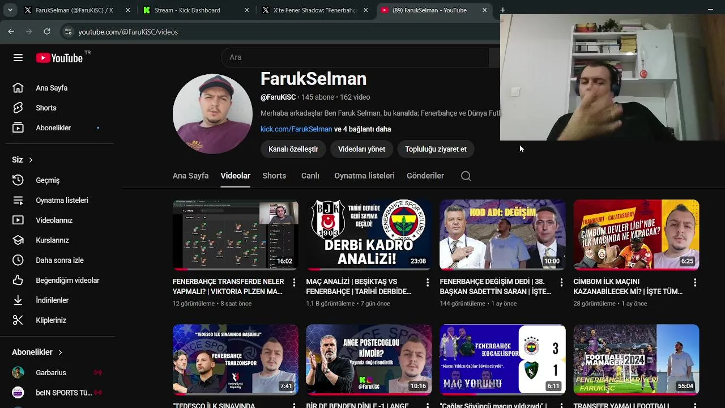Select the Videolar channel tab
This screenshot has height=408, width=725.
tap(236, 176)
